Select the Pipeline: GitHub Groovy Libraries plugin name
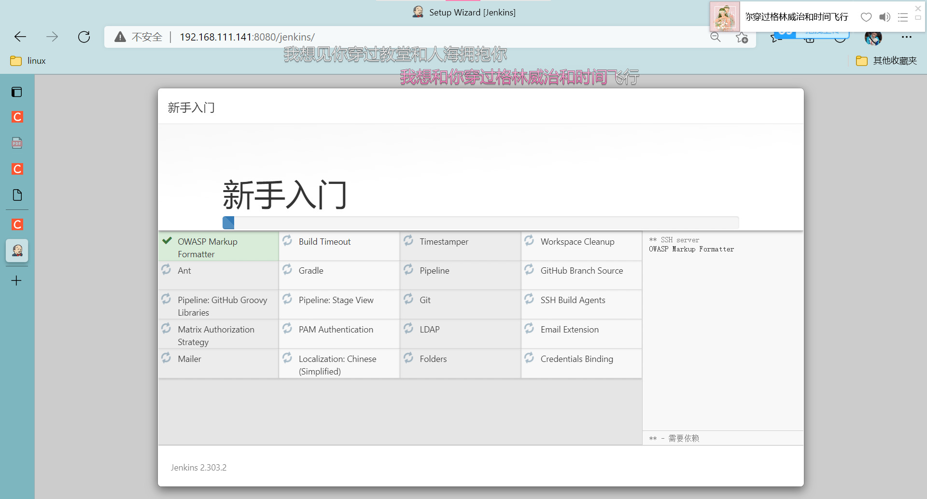This screenshot has width=927, height=499. click(x=223, y=306)
